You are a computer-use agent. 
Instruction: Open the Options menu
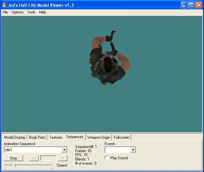coord(18,12)
